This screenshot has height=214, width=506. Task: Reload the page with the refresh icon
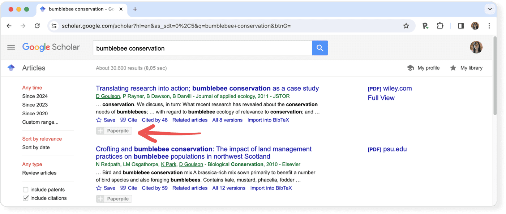[x=37, y=26]
